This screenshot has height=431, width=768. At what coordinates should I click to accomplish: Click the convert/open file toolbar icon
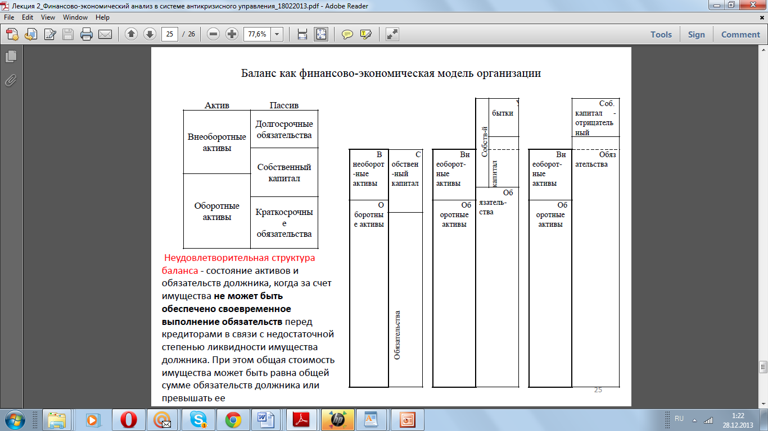31,34
